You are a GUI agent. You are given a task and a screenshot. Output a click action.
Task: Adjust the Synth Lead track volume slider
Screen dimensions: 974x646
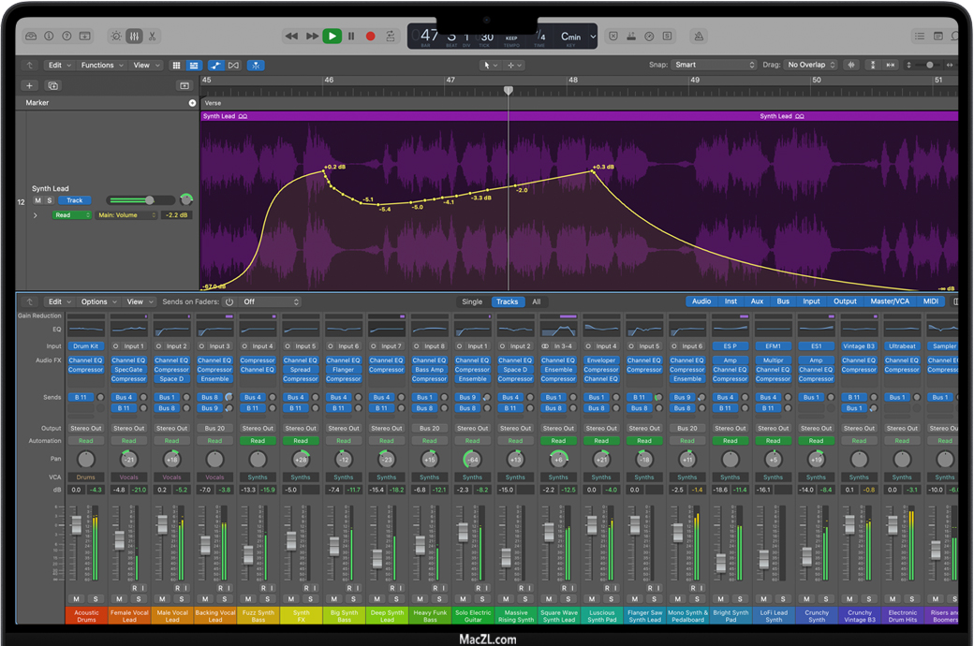pos(149,200)
